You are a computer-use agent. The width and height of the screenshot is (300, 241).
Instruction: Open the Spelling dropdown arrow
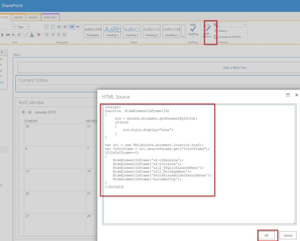[x=193, y=37]
